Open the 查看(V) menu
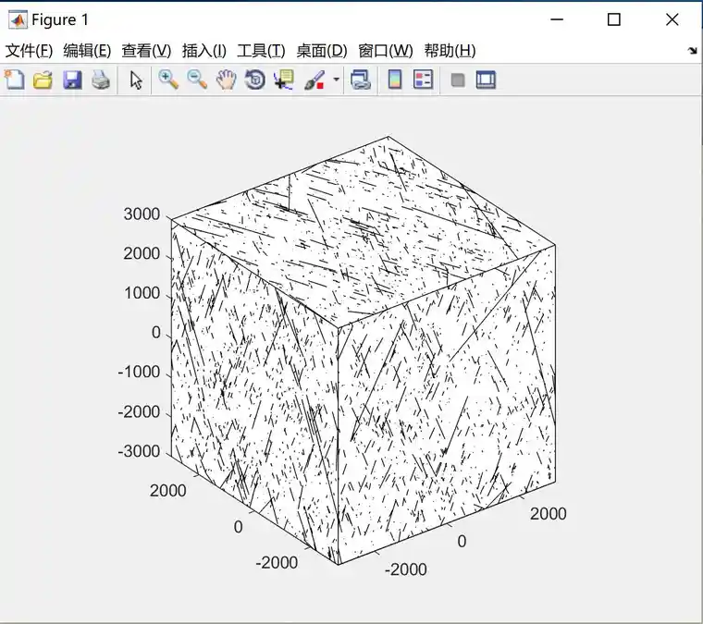 tap(146, 51)
